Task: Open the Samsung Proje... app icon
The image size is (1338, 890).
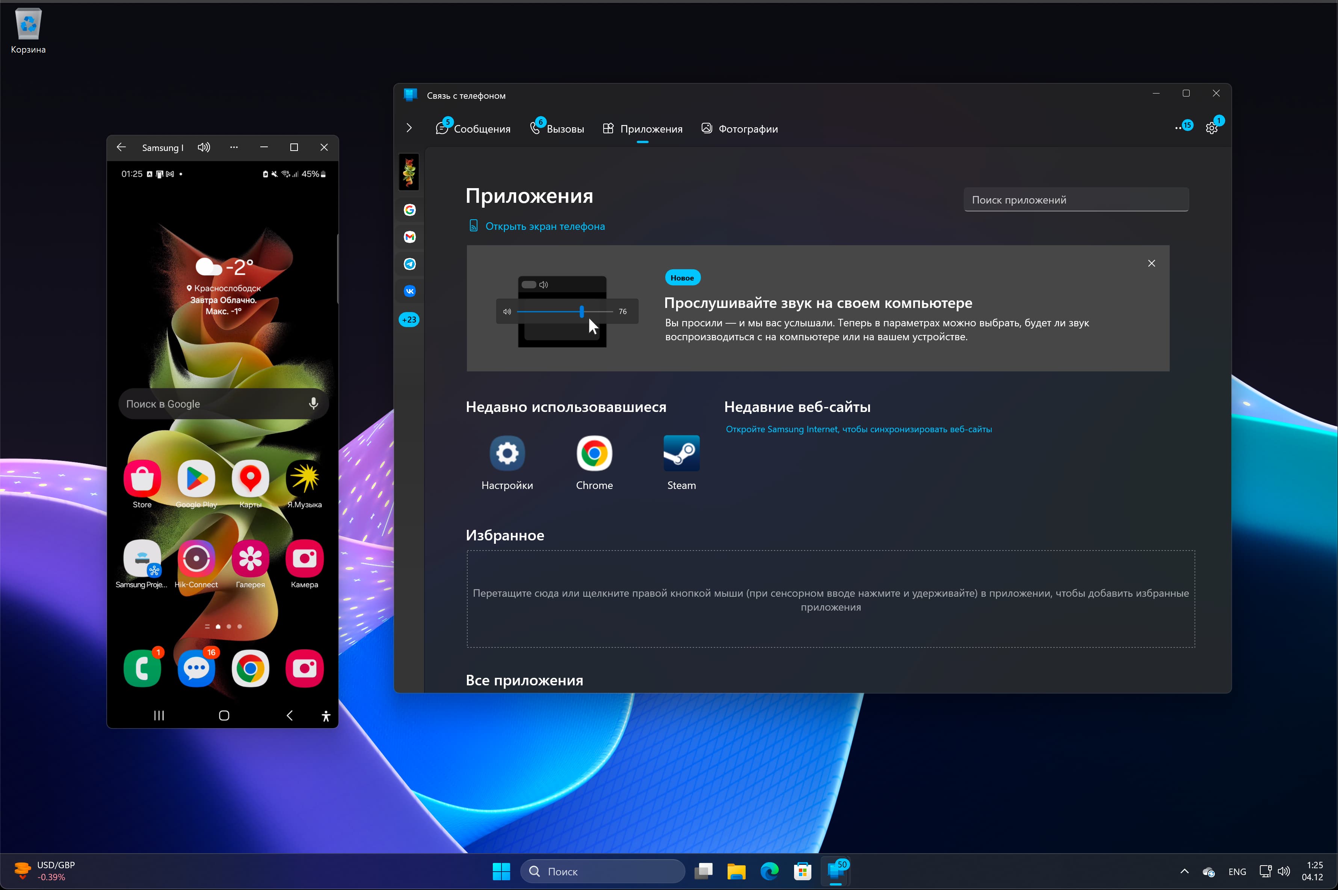Action: coord(142,559)
